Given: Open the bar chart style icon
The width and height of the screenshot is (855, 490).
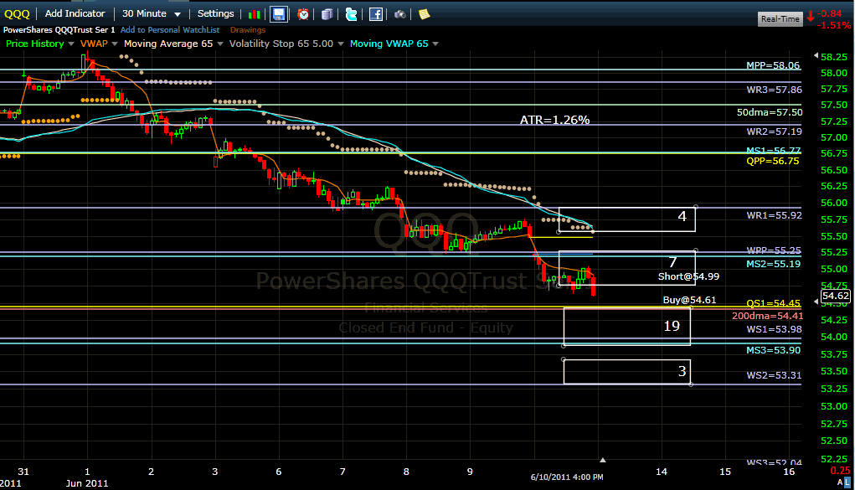Looking at the screenshot, I should tap(254, 14).
